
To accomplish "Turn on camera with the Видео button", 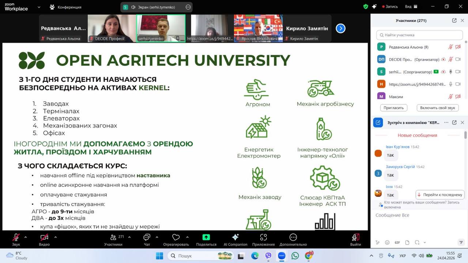I will [x=44, y=240].
